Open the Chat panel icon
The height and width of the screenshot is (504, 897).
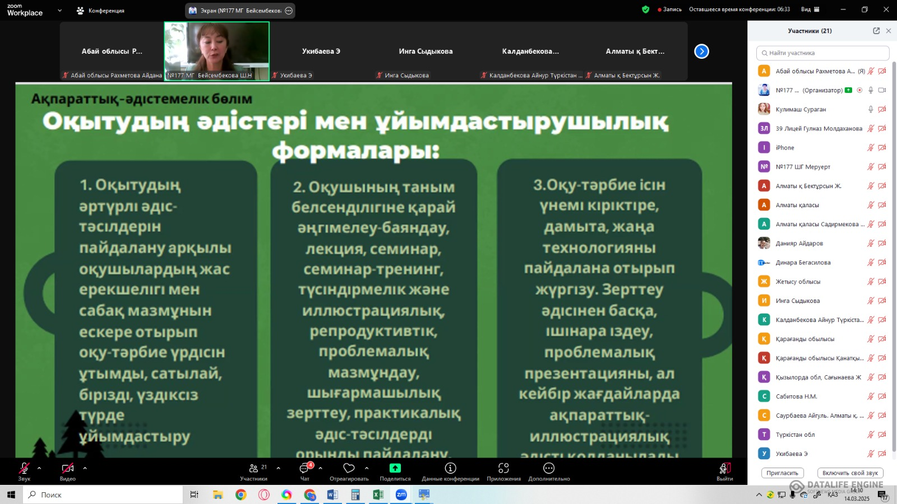point(304,469)
